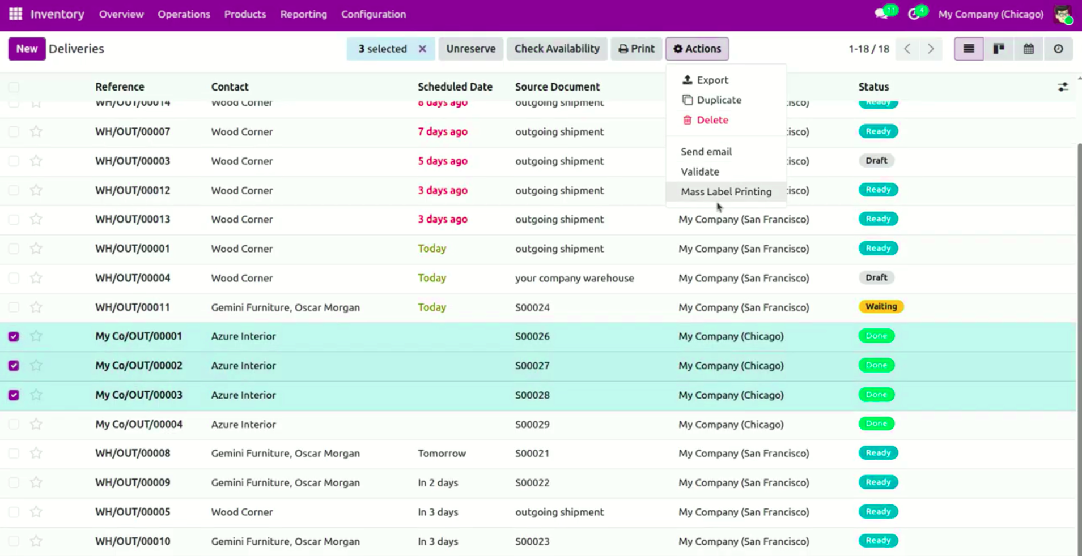This screenshot has height=556, width=1082.
Task: Switch to activity view
Action: pyautogui.click(x=1058, y=49)
